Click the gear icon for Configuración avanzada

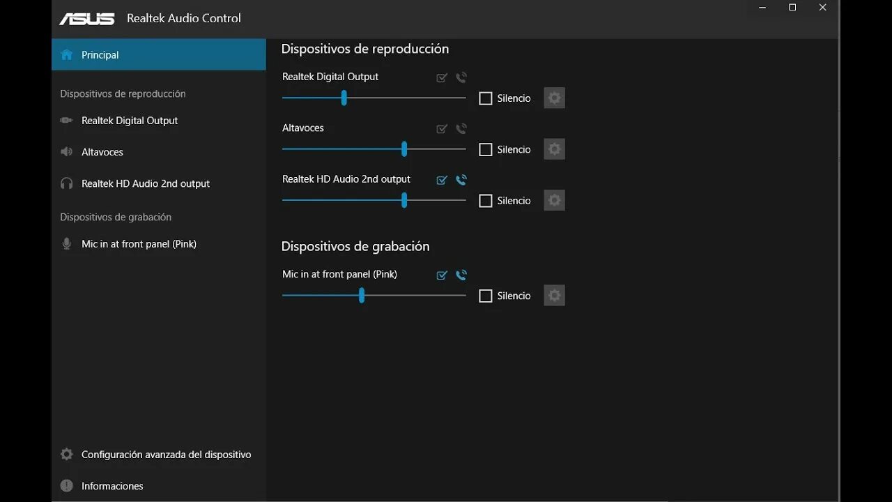[x=67, y=455]
